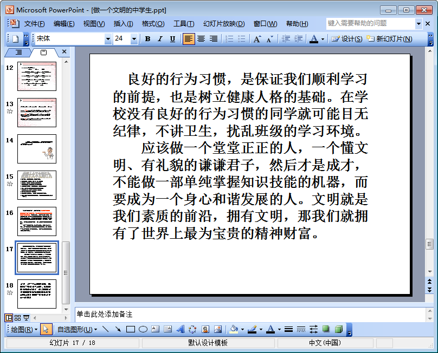This screenshot has height=353, width=438.
Task: Click the 设计 (Design) button
Action: [347, 39]
